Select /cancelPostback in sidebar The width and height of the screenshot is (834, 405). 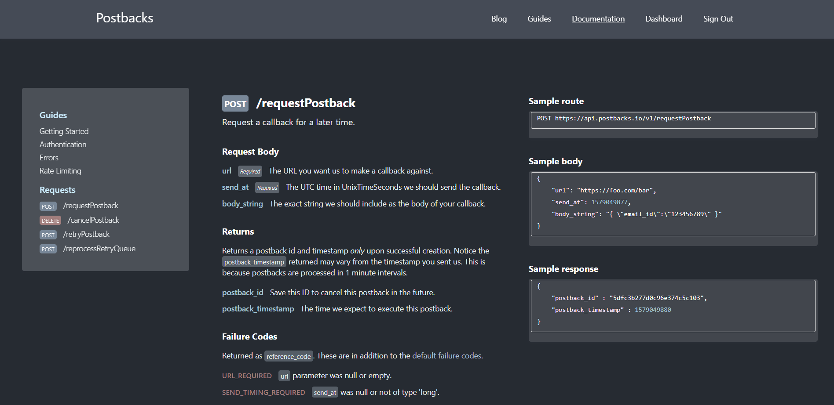click(x=93, y=220)
